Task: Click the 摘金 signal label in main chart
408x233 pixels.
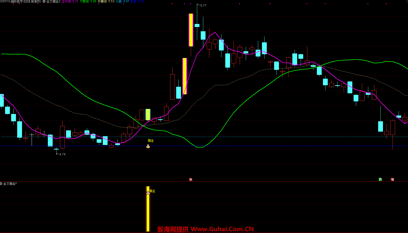Action: pyautogui.click(x=151, y=140)
